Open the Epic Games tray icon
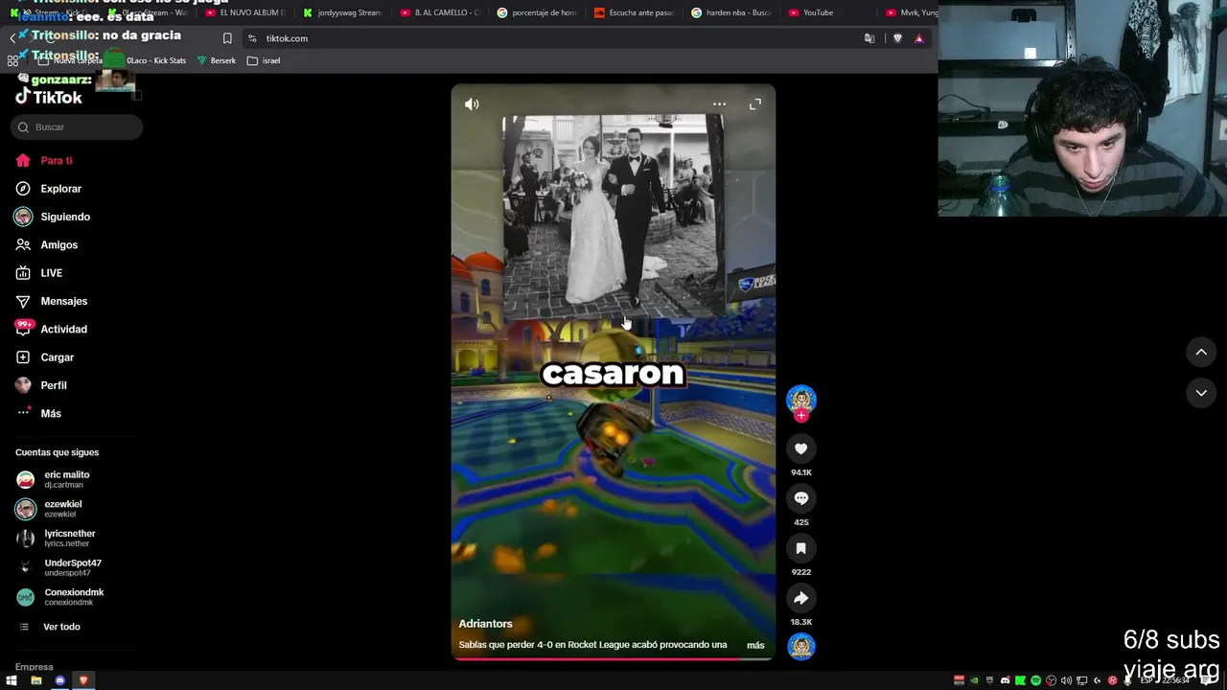Screen dimensions: 1227x690 [x=989, y=680]
